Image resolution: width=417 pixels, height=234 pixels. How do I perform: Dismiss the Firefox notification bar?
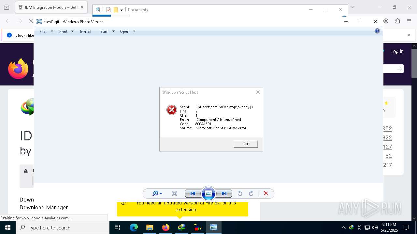(x=409, y=35)
